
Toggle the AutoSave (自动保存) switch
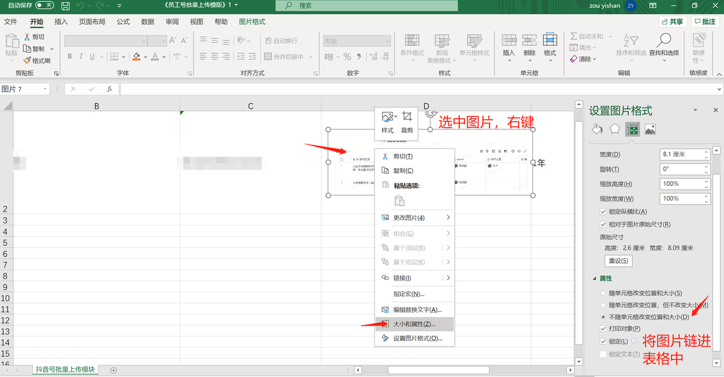(x=45, y=5)
